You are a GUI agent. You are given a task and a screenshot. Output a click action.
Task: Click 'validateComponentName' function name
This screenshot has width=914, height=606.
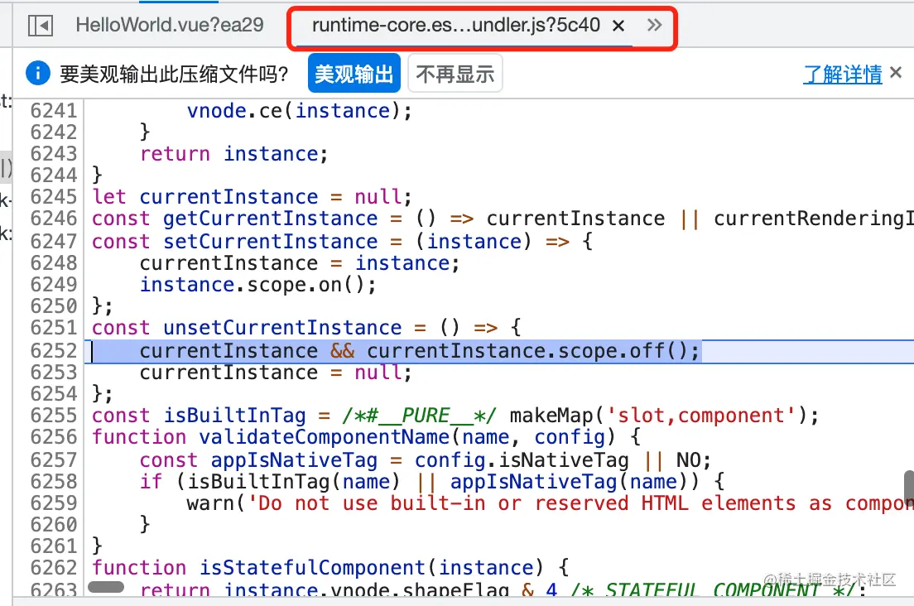[x=324, y=437]
